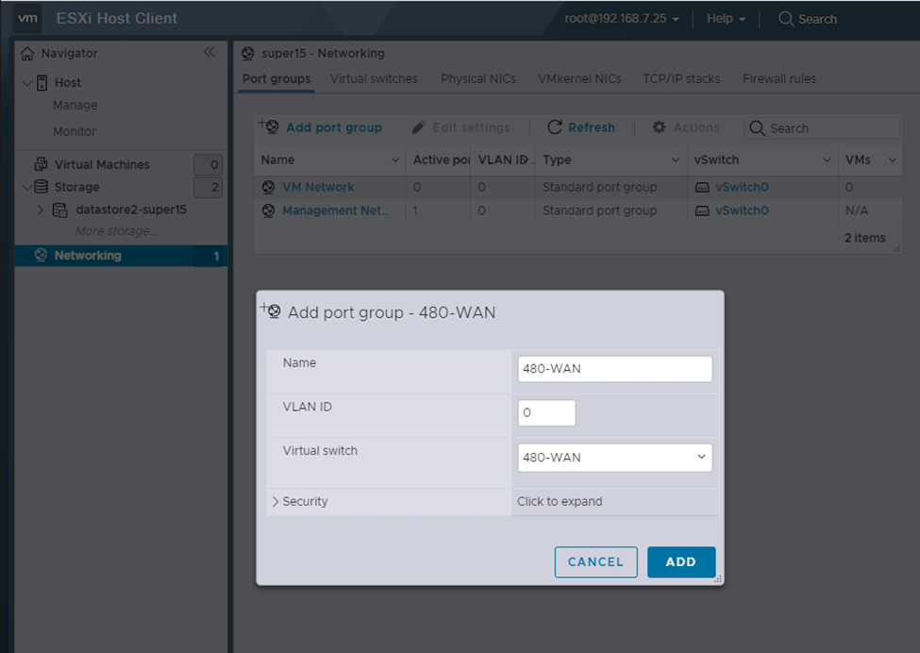
Task: Open the root@192.168.7.25 user dropdown
Action: tap(621, 19)
